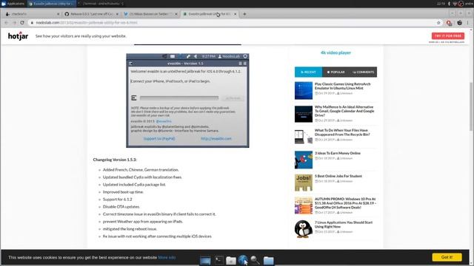The width and height of the screenshot is (474, 266).
Task: Click the cookie banner More info link
Action: (x=167, y=258)
